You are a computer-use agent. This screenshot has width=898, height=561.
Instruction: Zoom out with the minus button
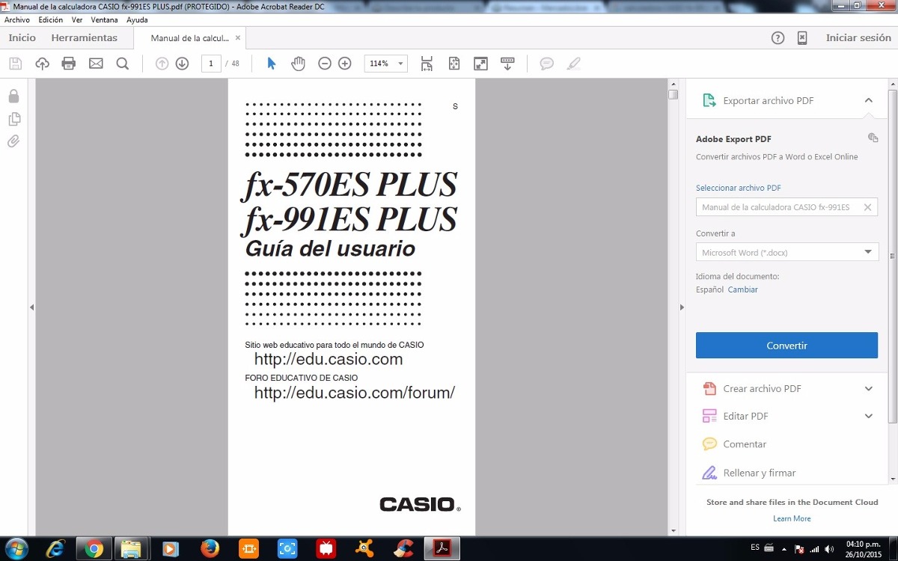pyautogui.click(x=325, y=64)
